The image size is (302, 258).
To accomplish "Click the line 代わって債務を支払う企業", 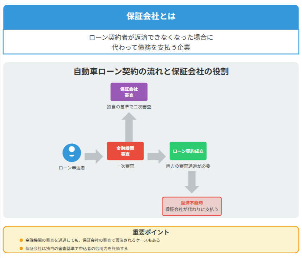I will pyautogui.click(x=151, y=47).
